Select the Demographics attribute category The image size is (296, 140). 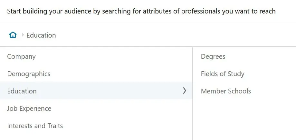click(29, 74)
